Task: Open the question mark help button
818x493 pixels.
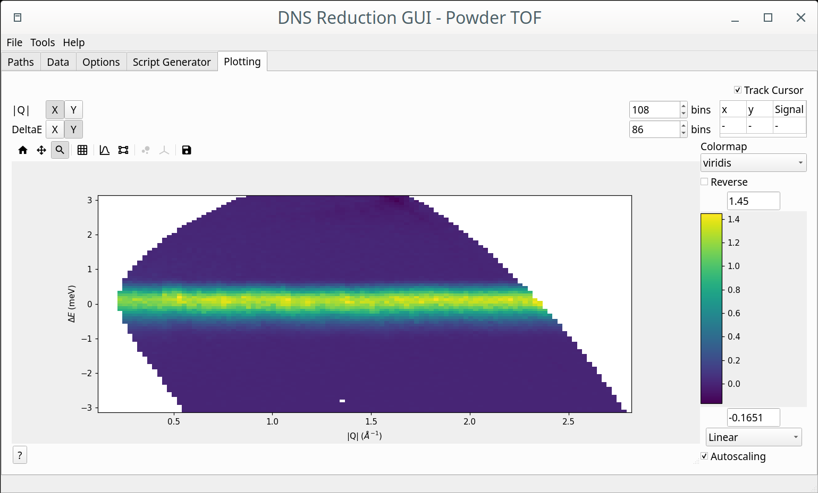Action: 20,455
